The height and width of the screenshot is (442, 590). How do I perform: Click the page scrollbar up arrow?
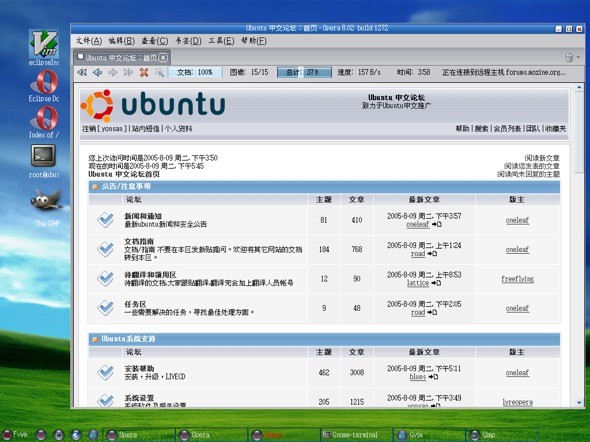tap(579, 87)
